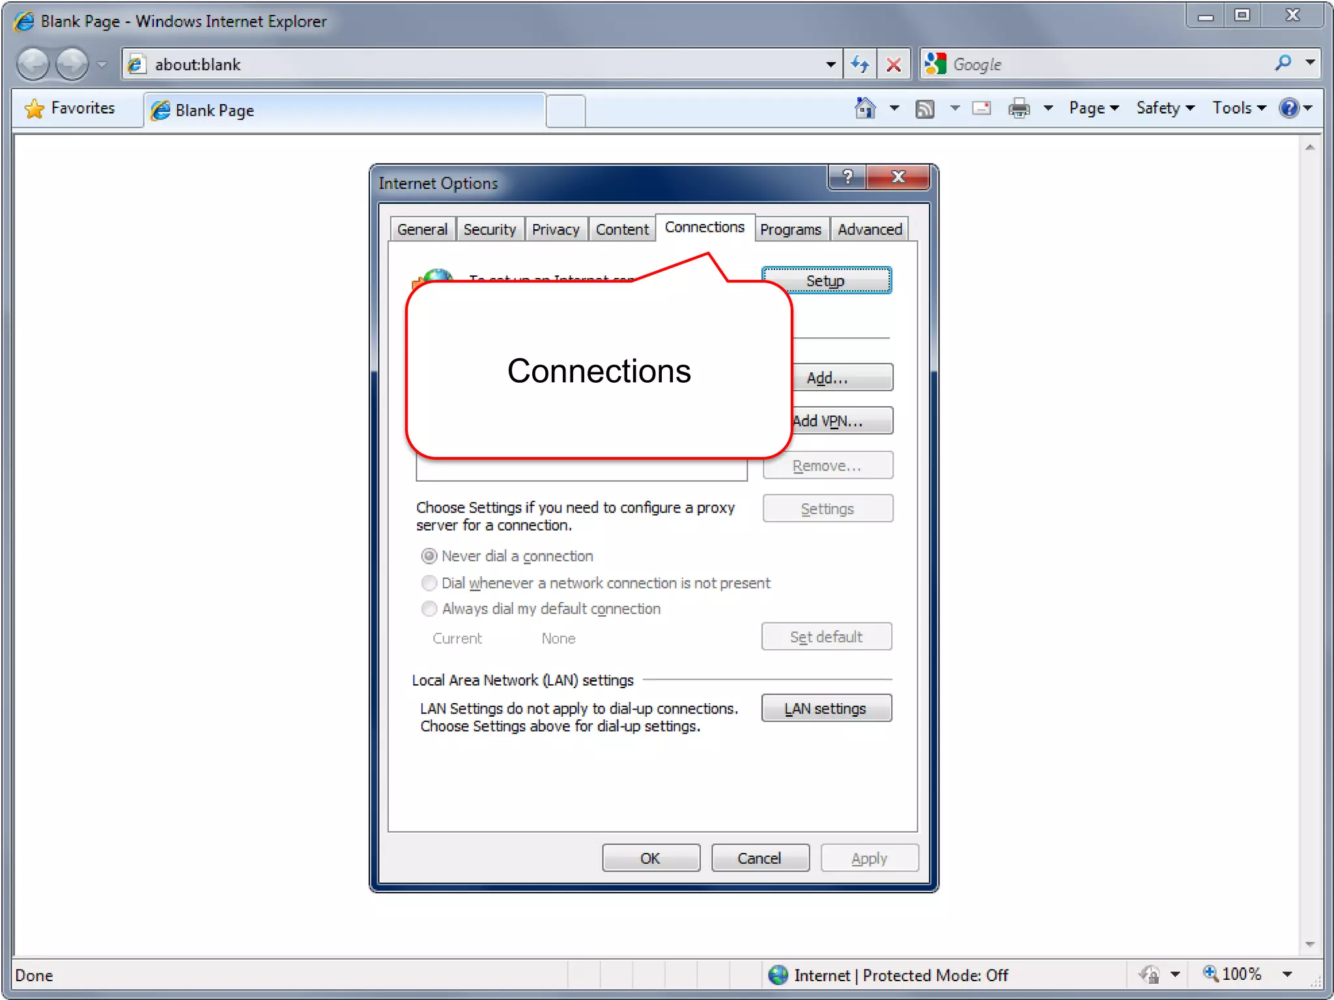Click the Google search provider icon

point(936,64)
